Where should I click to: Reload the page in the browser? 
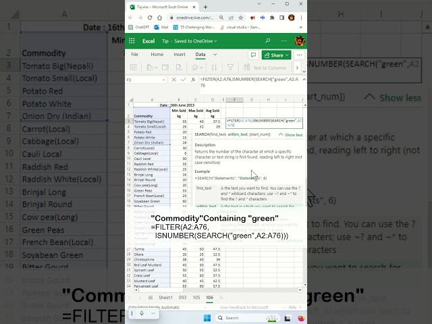click(150, 18)
